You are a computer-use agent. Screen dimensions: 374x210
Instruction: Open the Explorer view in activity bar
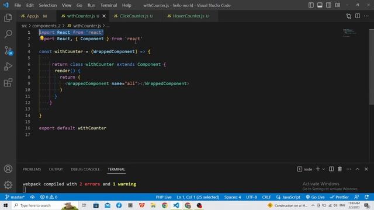8,18
